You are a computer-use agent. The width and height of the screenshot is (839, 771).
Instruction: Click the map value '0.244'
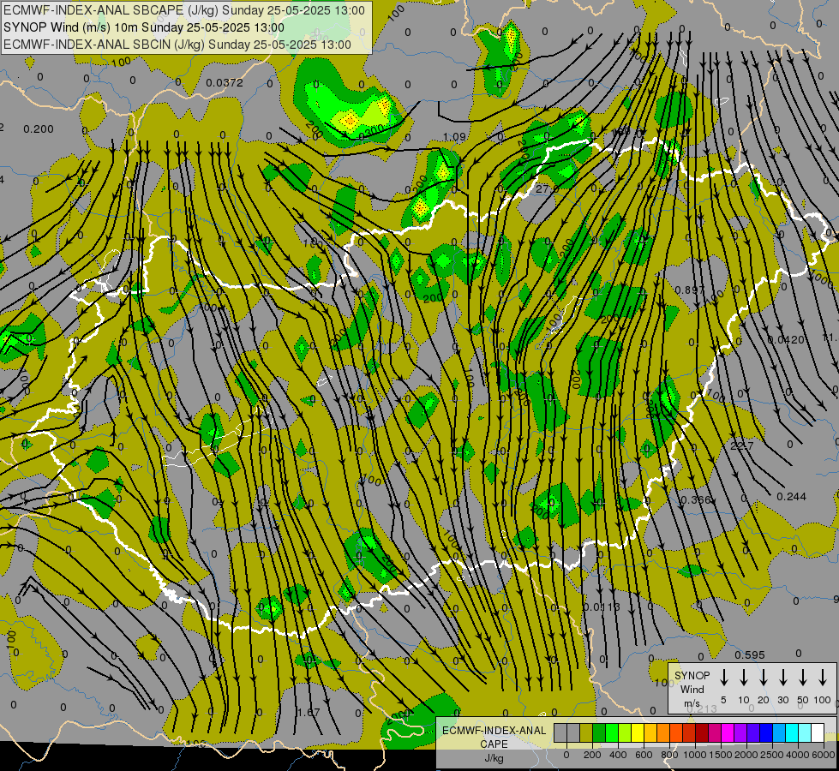tap(791, 497)
